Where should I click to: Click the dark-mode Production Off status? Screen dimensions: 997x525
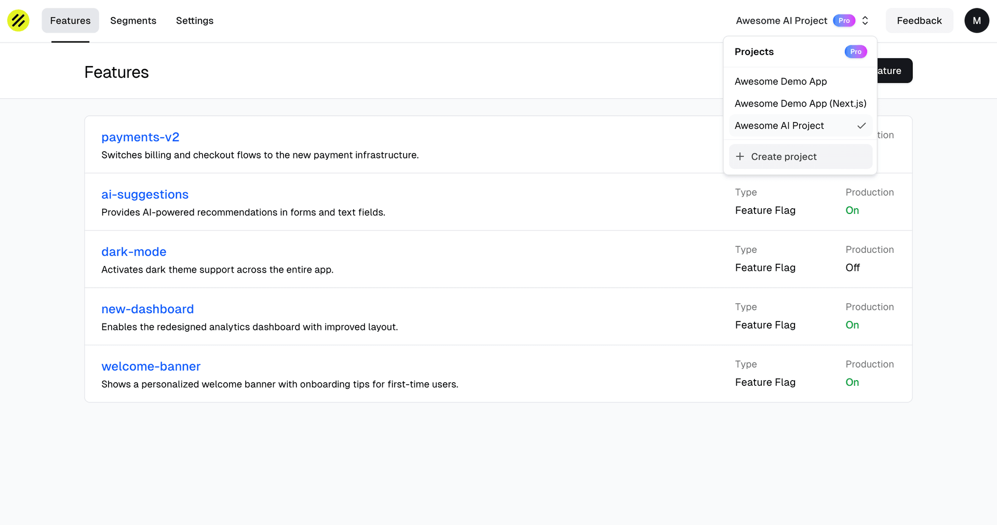tap(852, 267)
